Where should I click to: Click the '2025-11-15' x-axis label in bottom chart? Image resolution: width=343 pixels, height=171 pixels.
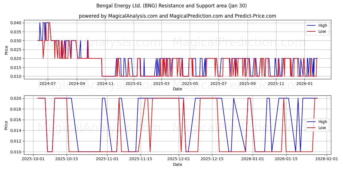click(140, 159)
